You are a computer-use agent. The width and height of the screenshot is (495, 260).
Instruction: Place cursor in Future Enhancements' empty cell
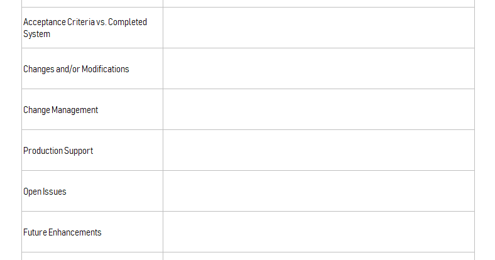pyautogui.click(x=318, y=232)
